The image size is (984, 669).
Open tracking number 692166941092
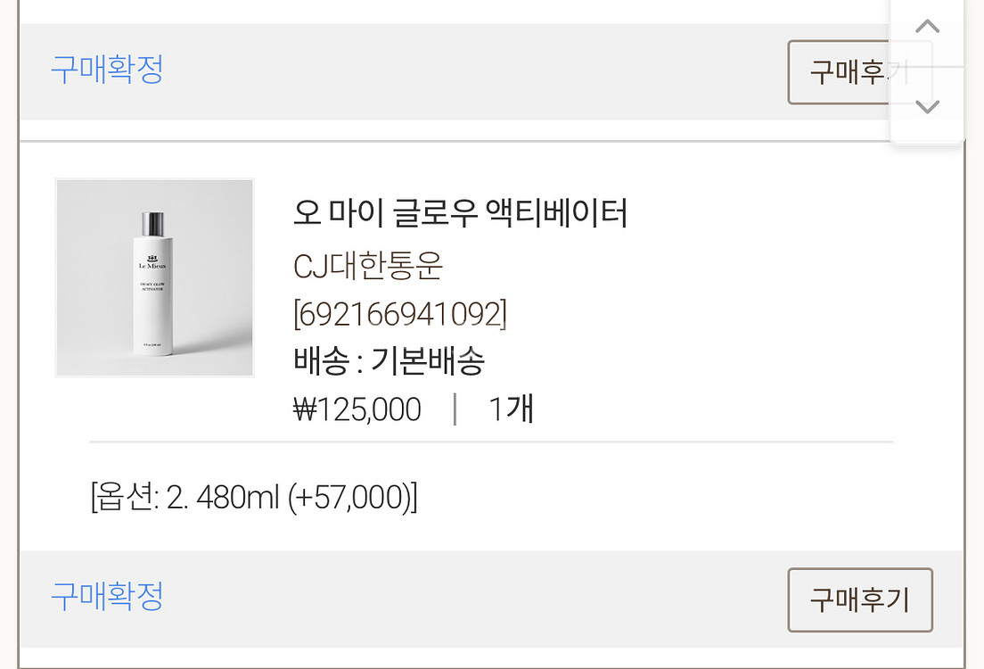point(399,314)
